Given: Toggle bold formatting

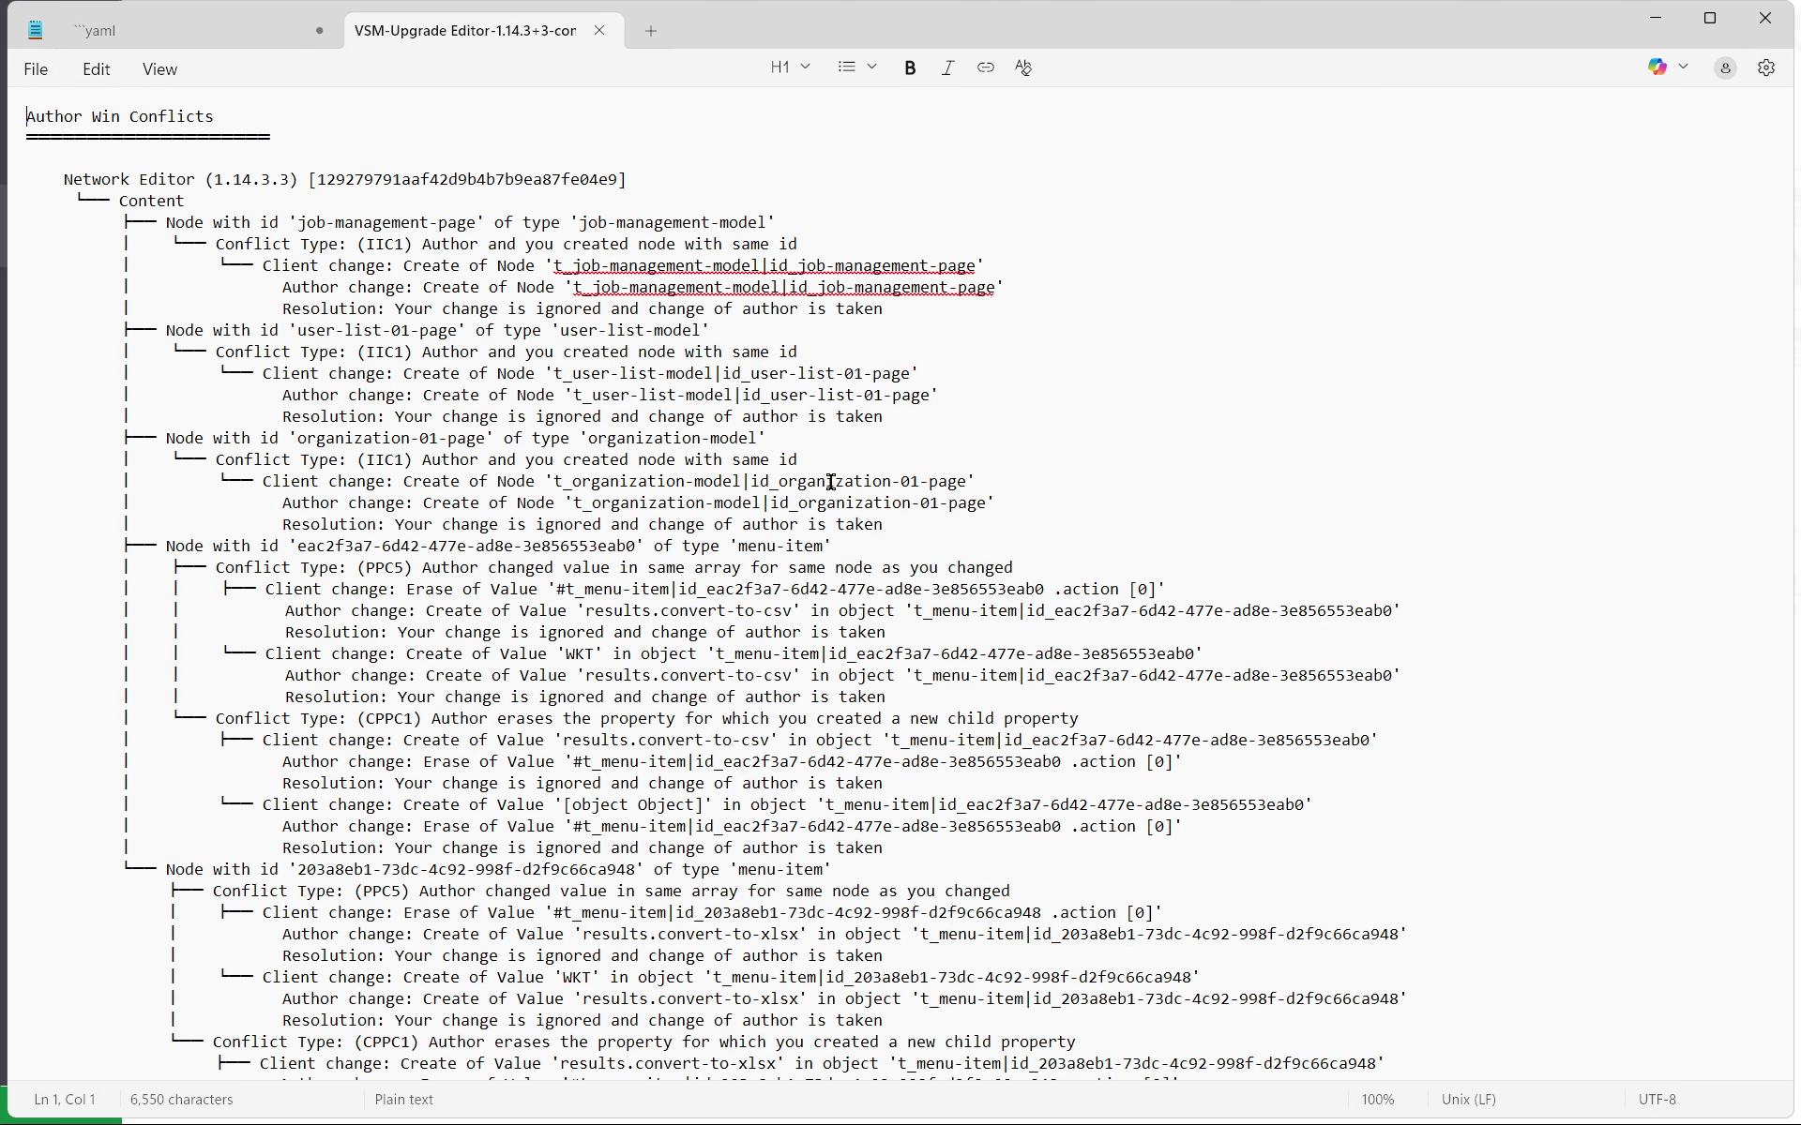Looking at the screenshot, I should click(x=909, y=67).
